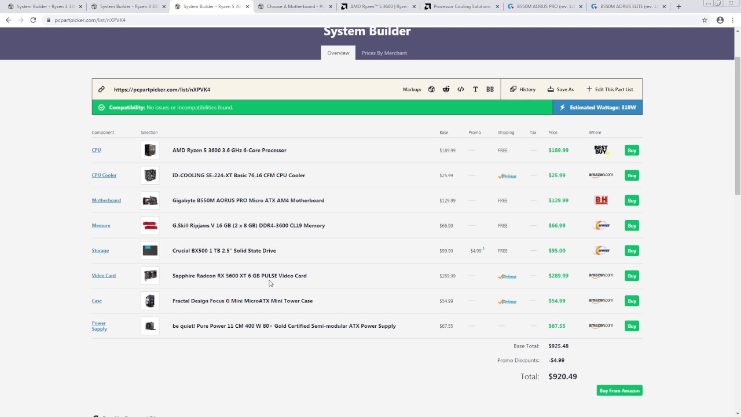Image resolution: width=741 pixels, height=417 pixels.
Task: Open the Video Card component link
Action: coord(104,276)
